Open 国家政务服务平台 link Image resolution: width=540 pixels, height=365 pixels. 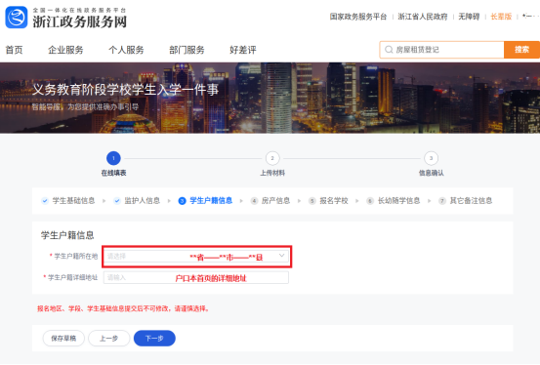[x=358, y=17]
